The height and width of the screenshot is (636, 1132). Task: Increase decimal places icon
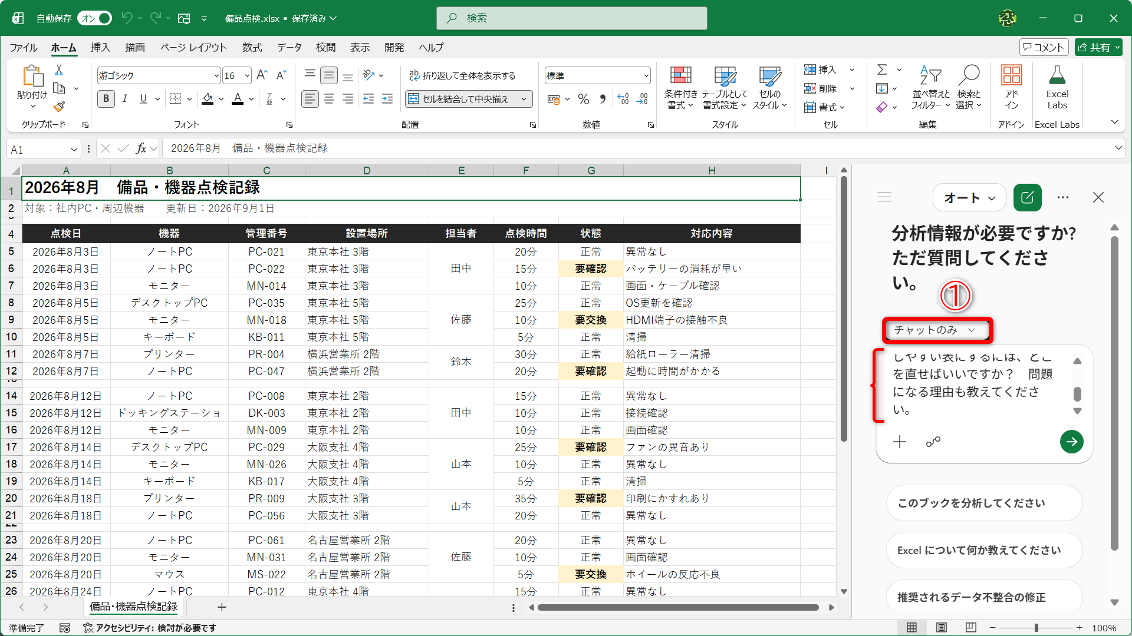tap(623, 99)
